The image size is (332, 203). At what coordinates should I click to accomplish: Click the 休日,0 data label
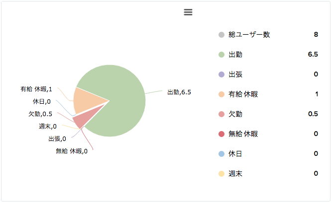click(42, 102)
